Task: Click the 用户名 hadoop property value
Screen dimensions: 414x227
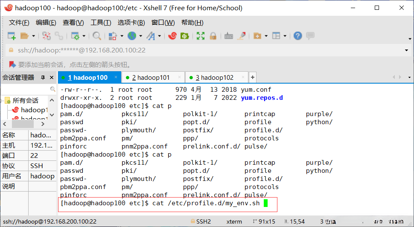Action: (x=42, y=176)
